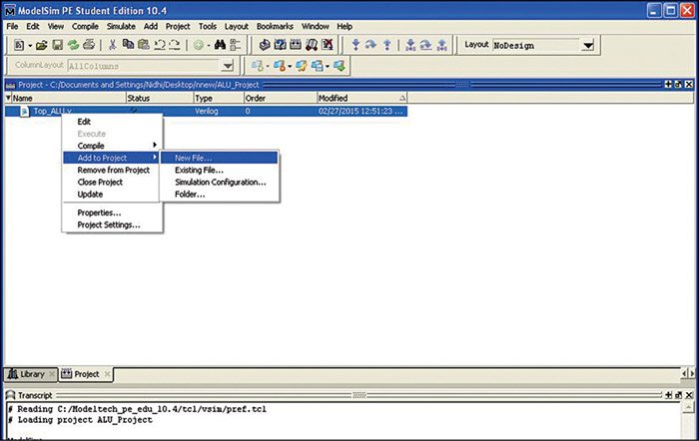
Task: Click the Print icon in toolbar
Action: tap(89, 45)
